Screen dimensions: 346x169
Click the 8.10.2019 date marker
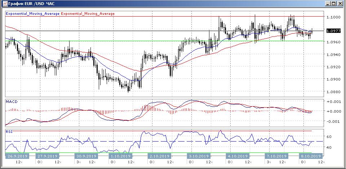[x=310, y=156]
